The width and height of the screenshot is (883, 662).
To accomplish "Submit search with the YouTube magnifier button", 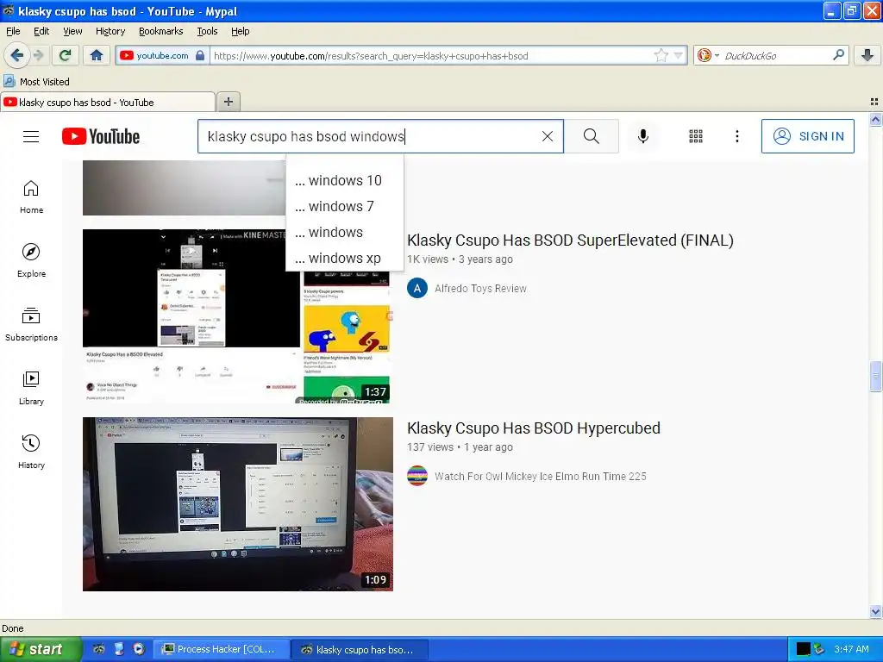I will [x=592, y=136].
